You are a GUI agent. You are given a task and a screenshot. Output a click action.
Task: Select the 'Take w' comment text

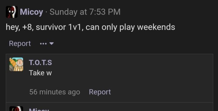click(x=40, y=73)
